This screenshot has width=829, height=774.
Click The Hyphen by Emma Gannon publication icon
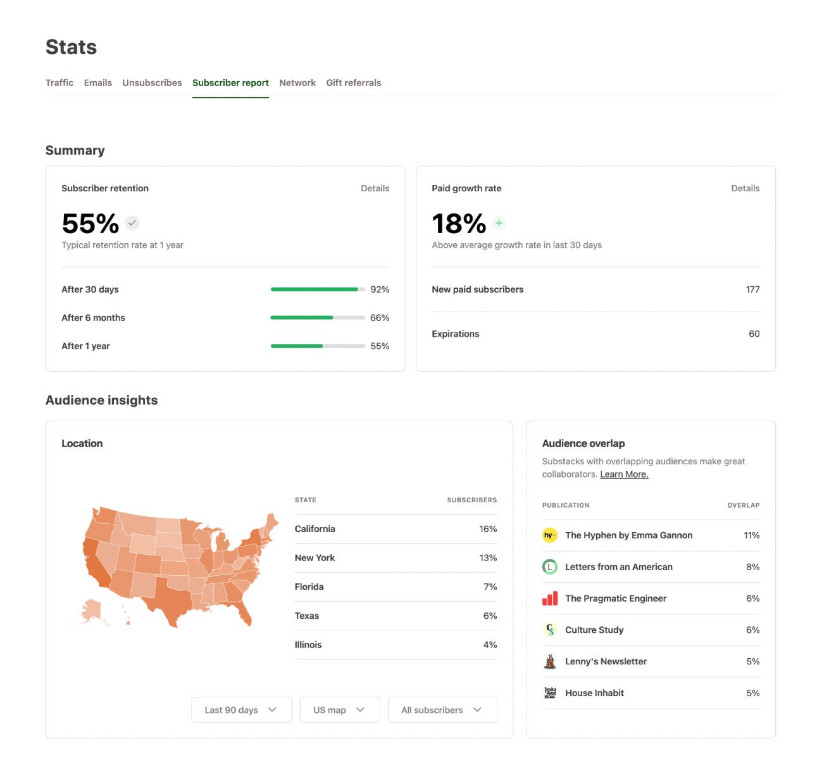[549, 535]
